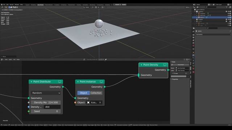Click Point Density Geometry output socket

coord(168,70)
